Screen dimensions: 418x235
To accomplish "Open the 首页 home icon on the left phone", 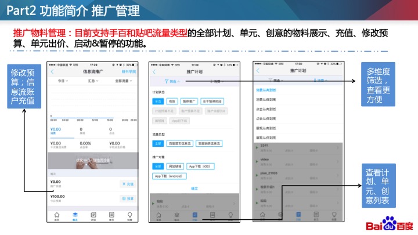I will (x=57, y=216).
